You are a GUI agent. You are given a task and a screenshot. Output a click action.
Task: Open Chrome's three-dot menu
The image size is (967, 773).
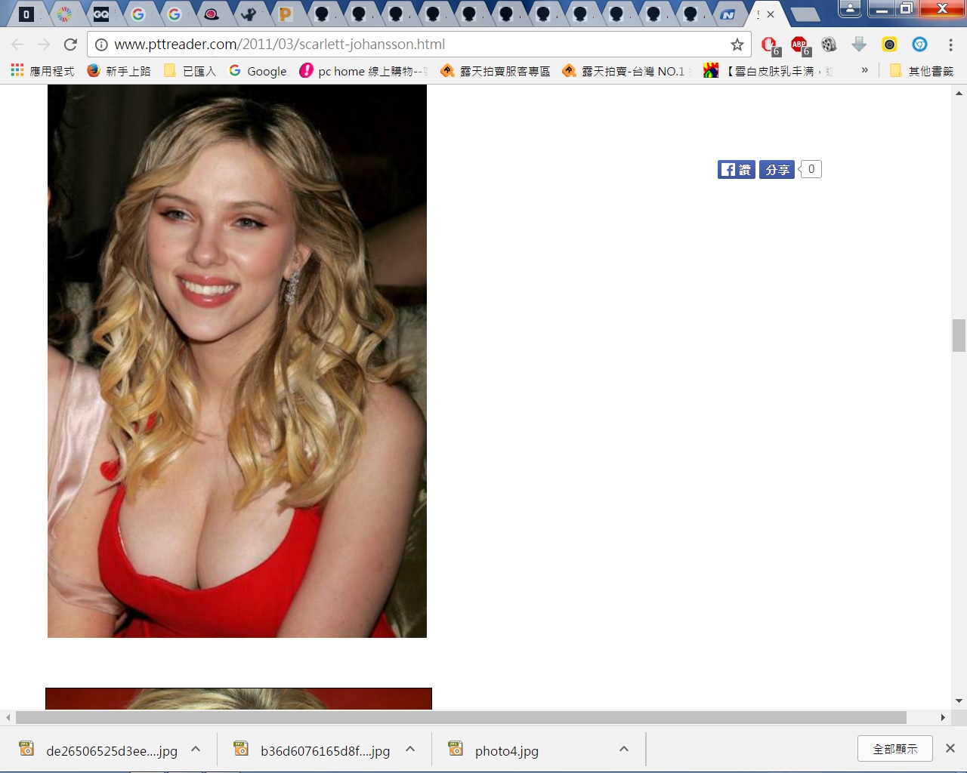coord(950,45)
